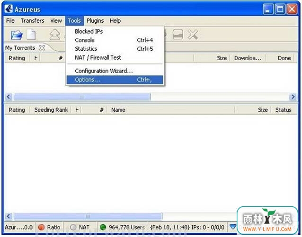Image resolution: width=302 pixels, height=237 pixels.
Task: Click the red Ratio status icon
Action: click(x=41, y=227)
